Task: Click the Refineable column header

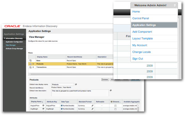Action: (102, 102)
